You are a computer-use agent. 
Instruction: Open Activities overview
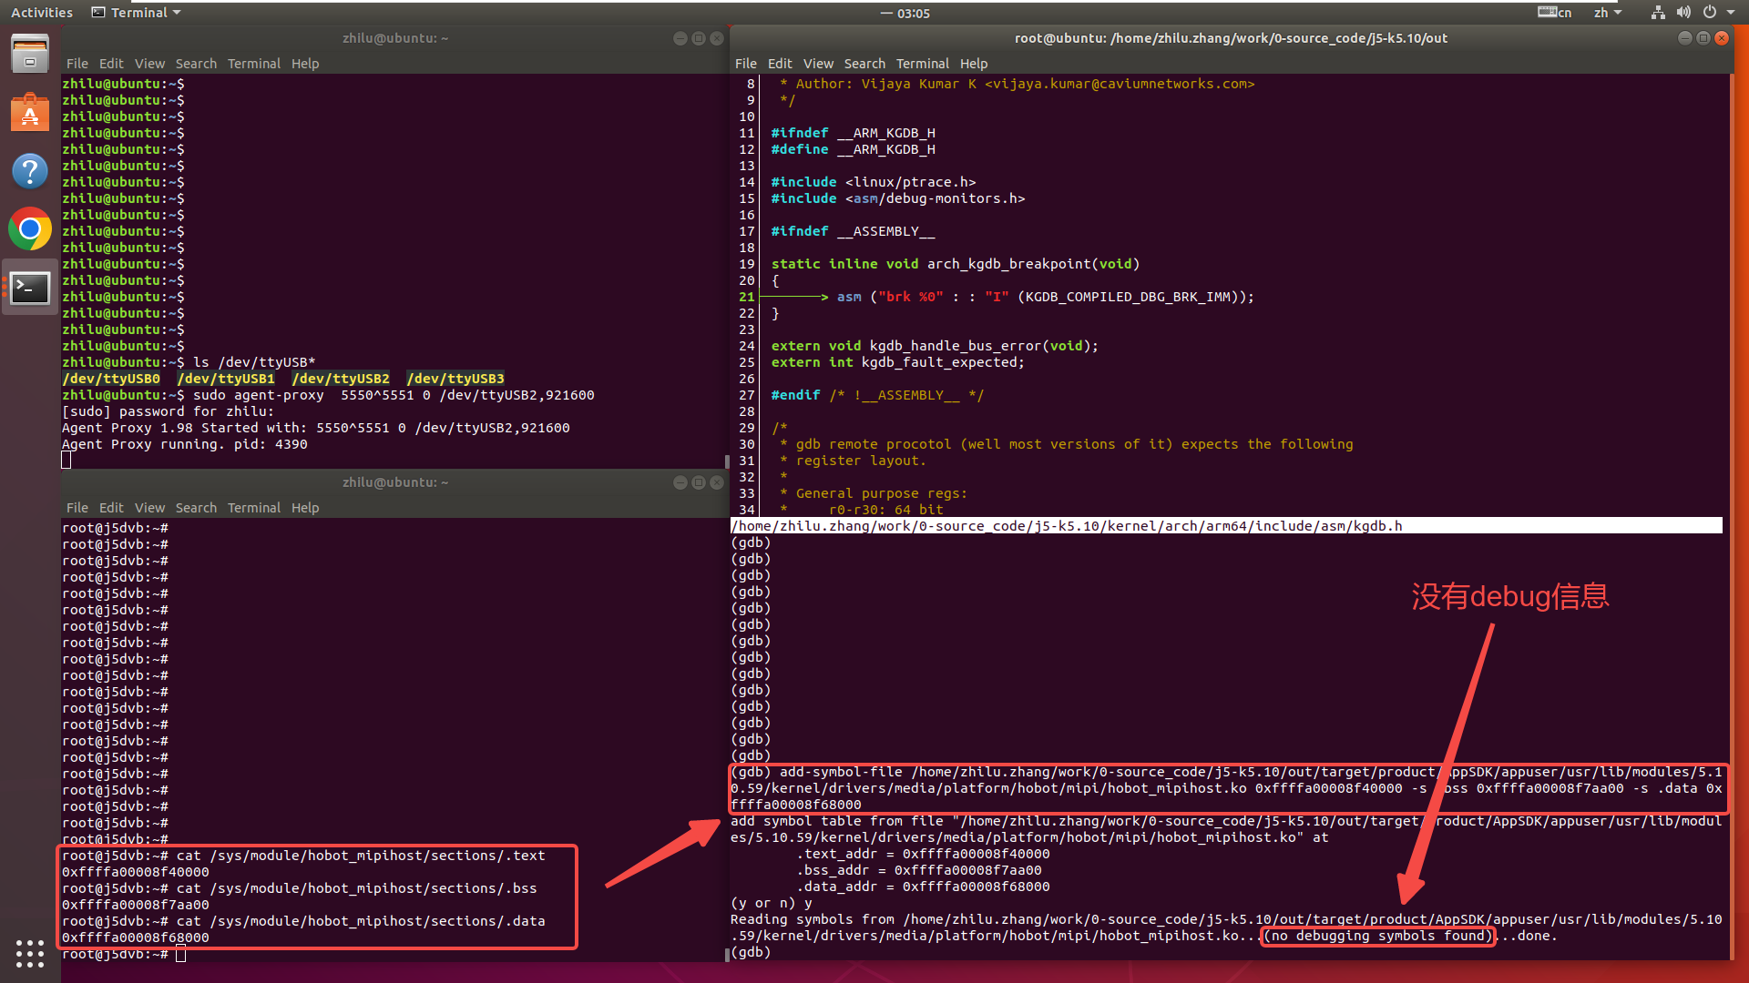click(42, 13)
